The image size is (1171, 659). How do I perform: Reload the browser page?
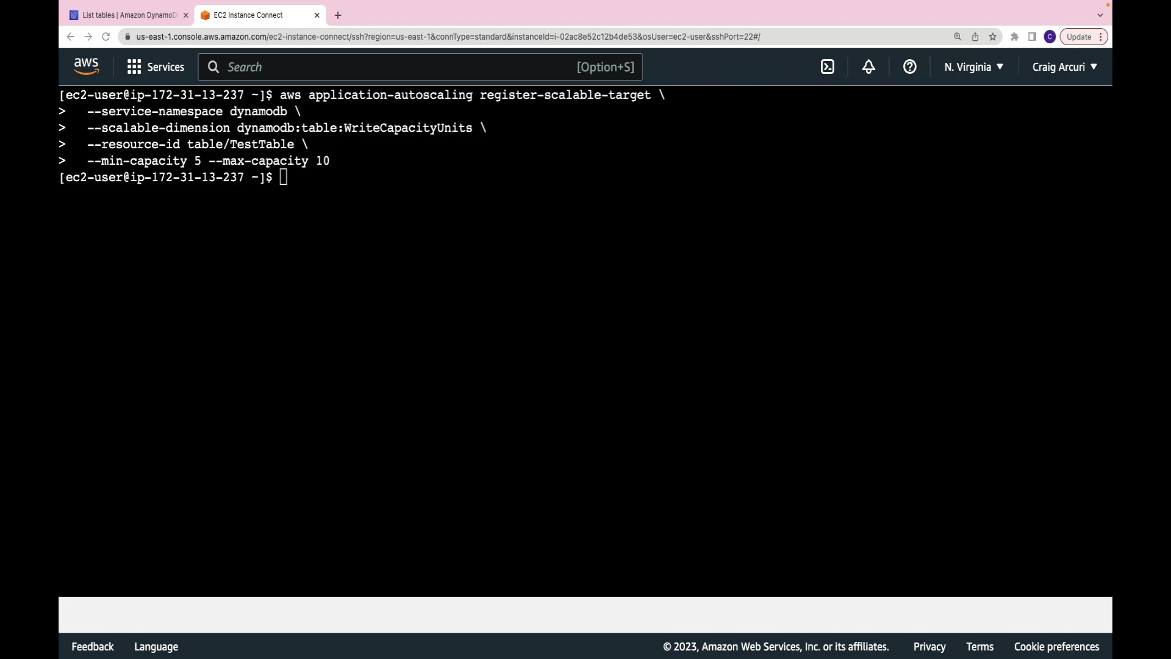pyautogui.click(x=106, y=37)
